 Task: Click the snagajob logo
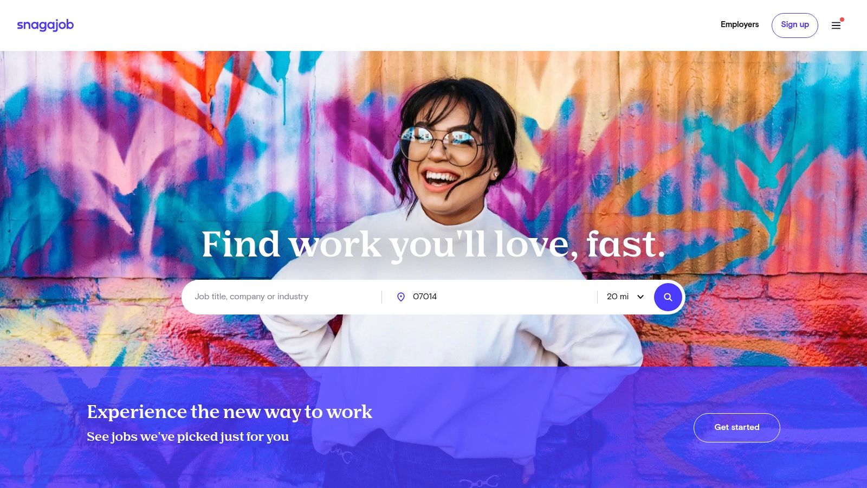point(46,25)
